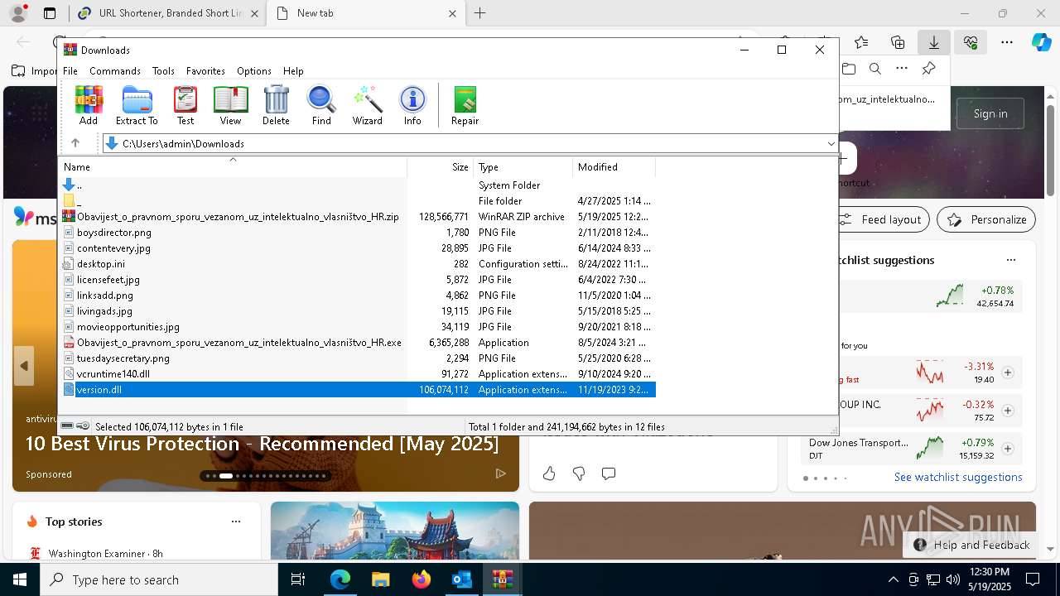Image resolution: width=1060 pixels, height=596 pixels.
Task: Run the Test archive tool
Action: click(x=185, y=105)
